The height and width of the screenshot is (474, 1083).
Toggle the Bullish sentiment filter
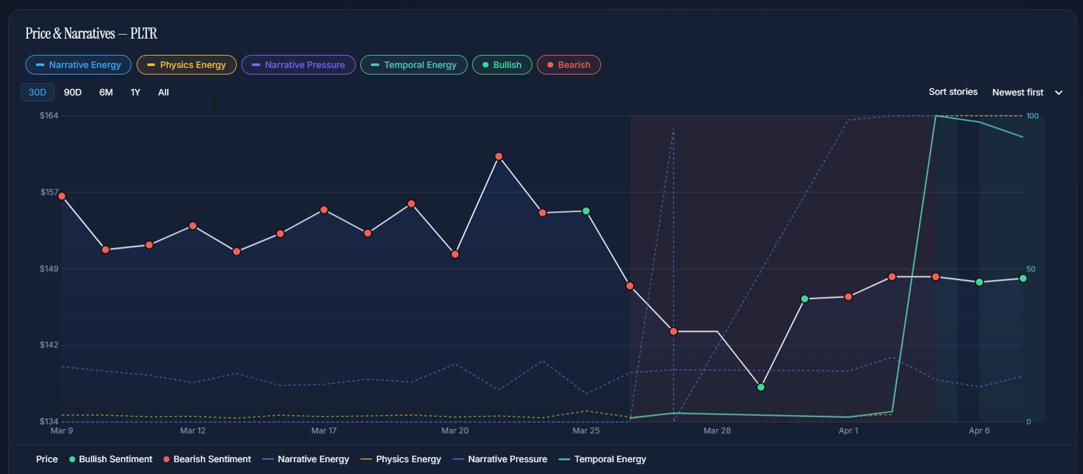click(502, 65)
